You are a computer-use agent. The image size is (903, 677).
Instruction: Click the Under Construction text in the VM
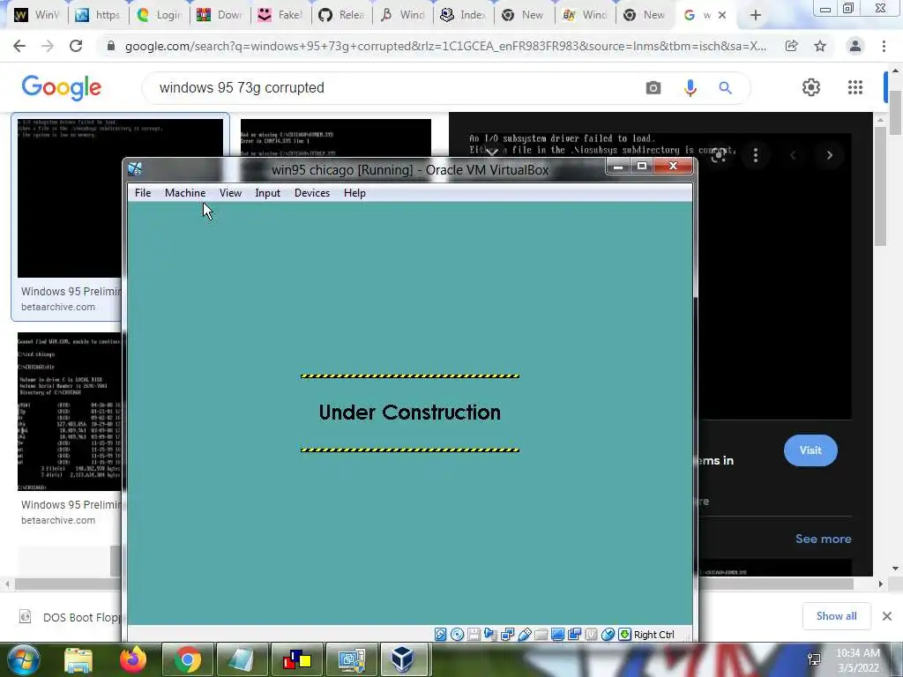point(409,413)
